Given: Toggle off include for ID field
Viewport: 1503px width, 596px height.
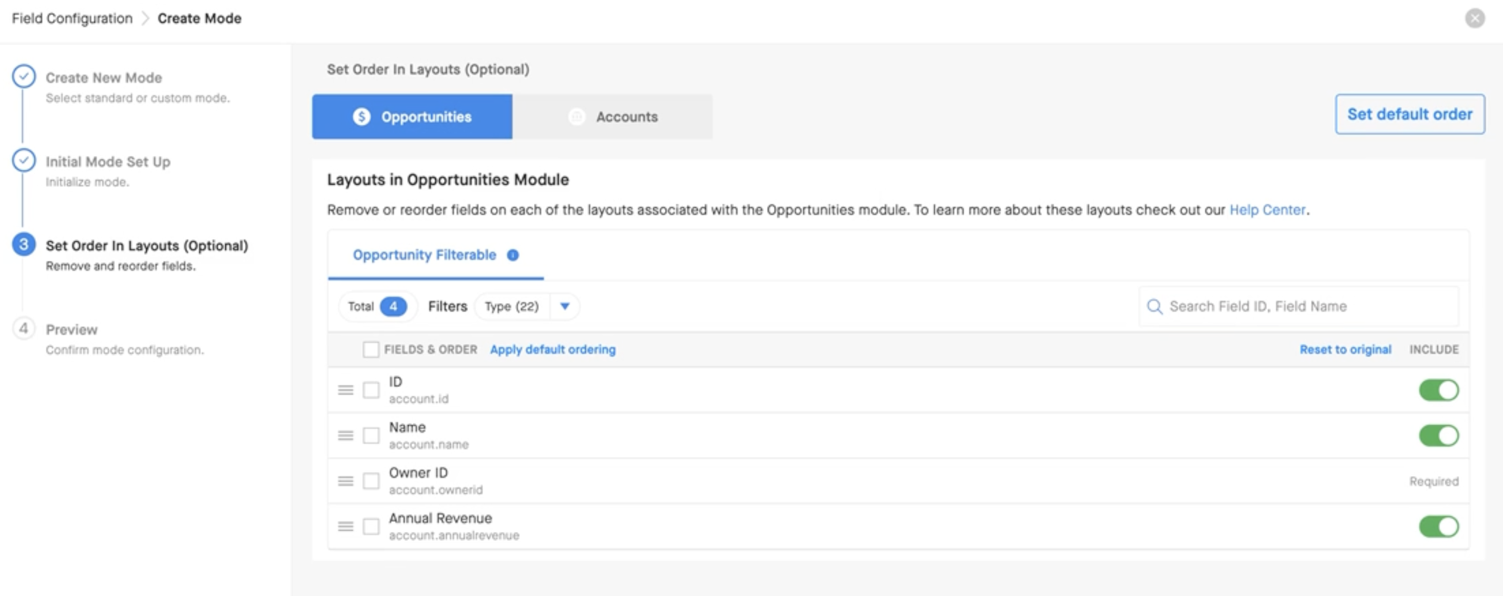Looking at the screenshot, I should point(1438,390).
